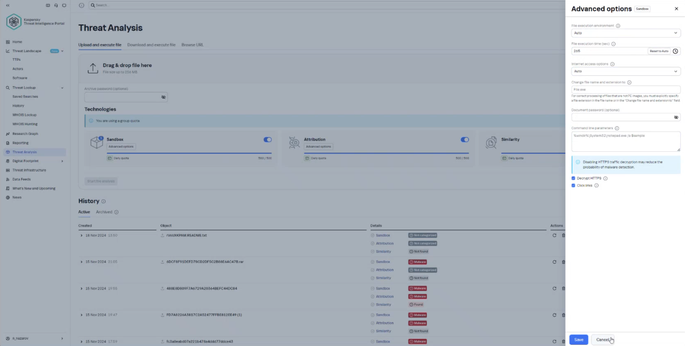Click the Similarity documents icon
The width and height of the screenshot is (685, 346).
click(x=491, y=143)
